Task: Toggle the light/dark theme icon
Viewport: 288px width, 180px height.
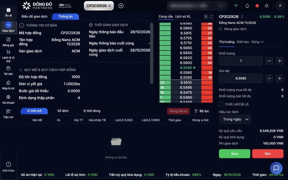Action: (266, 6)
